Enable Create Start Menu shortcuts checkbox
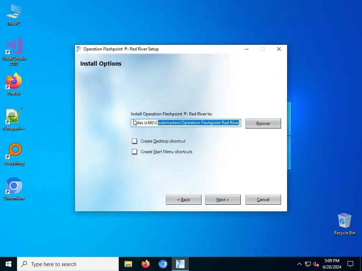 (134, 152)
